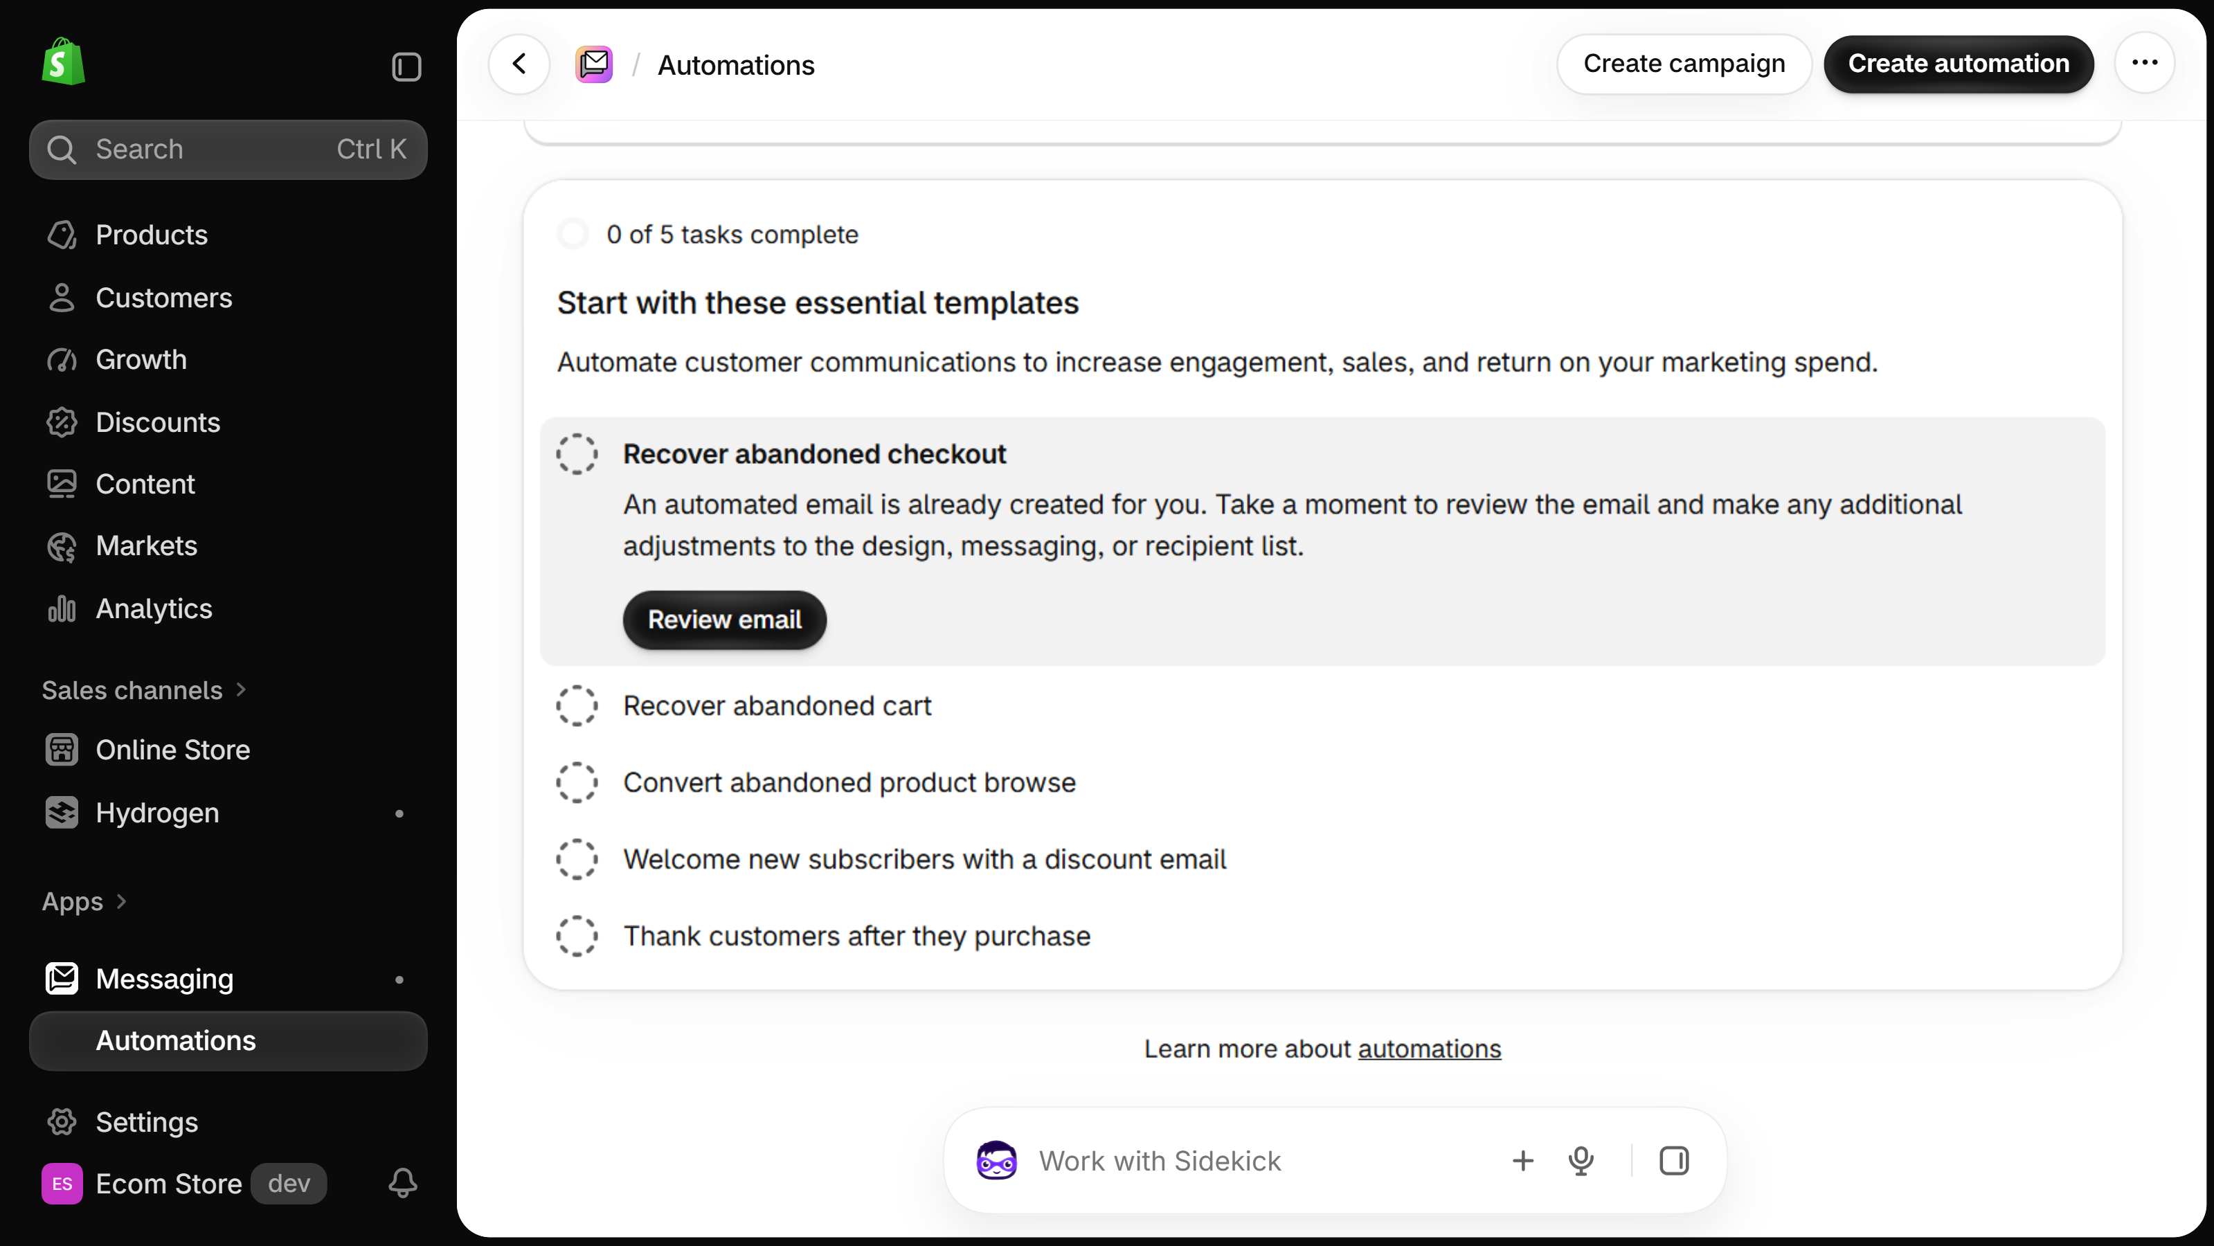The image size is (2214, 1246).
Task: Click the Create campaign button
Action: [1684, 64]
